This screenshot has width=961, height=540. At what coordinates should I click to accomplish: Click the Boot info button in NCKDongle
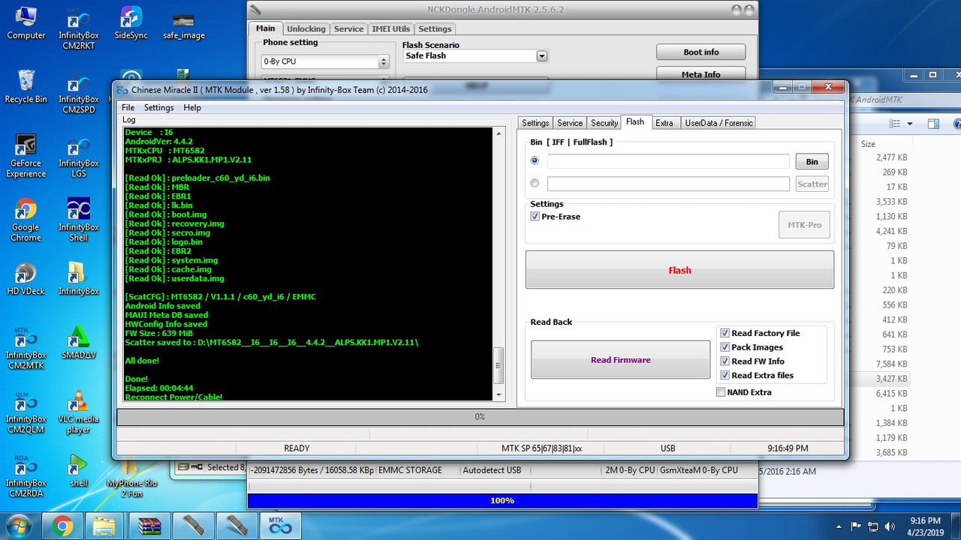pyautogui.click(x=701, y=52)
